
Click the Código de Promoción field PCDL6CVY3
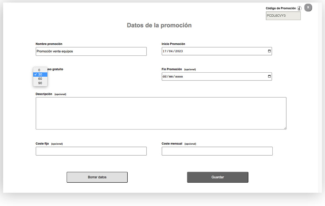tap(283, 16)
